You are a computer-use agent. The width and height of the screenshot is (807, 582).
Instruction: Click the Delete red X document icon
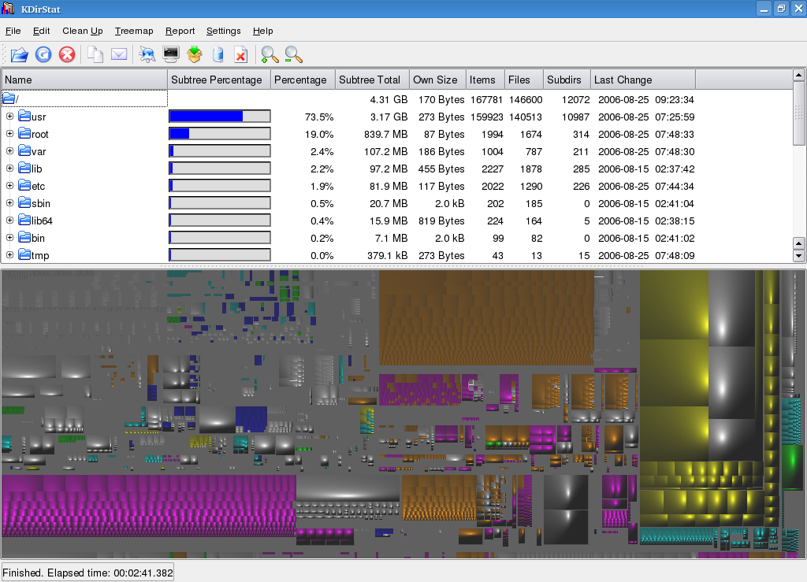tap(241, 54)
